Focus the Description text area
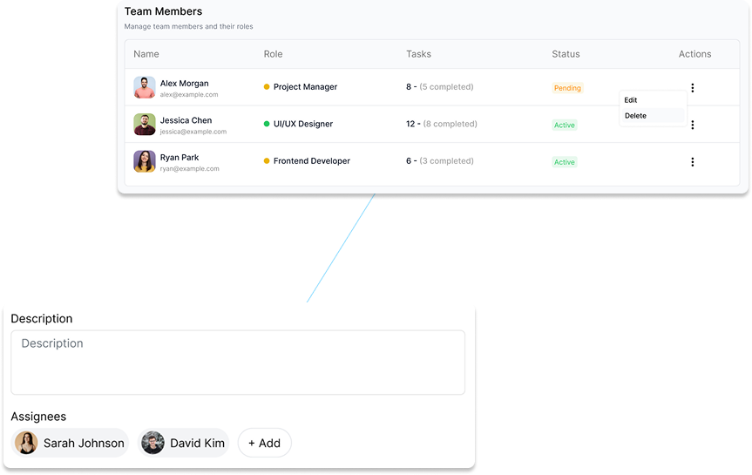 237,363
